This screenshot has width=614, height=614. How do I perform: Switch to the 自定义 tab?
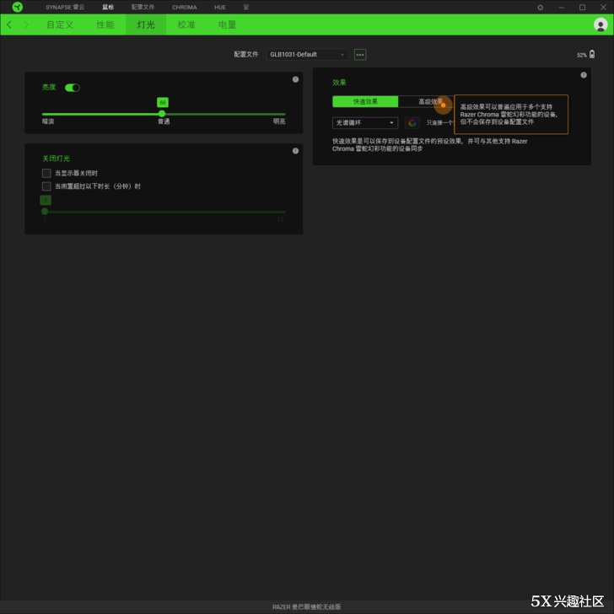(60, 24)
